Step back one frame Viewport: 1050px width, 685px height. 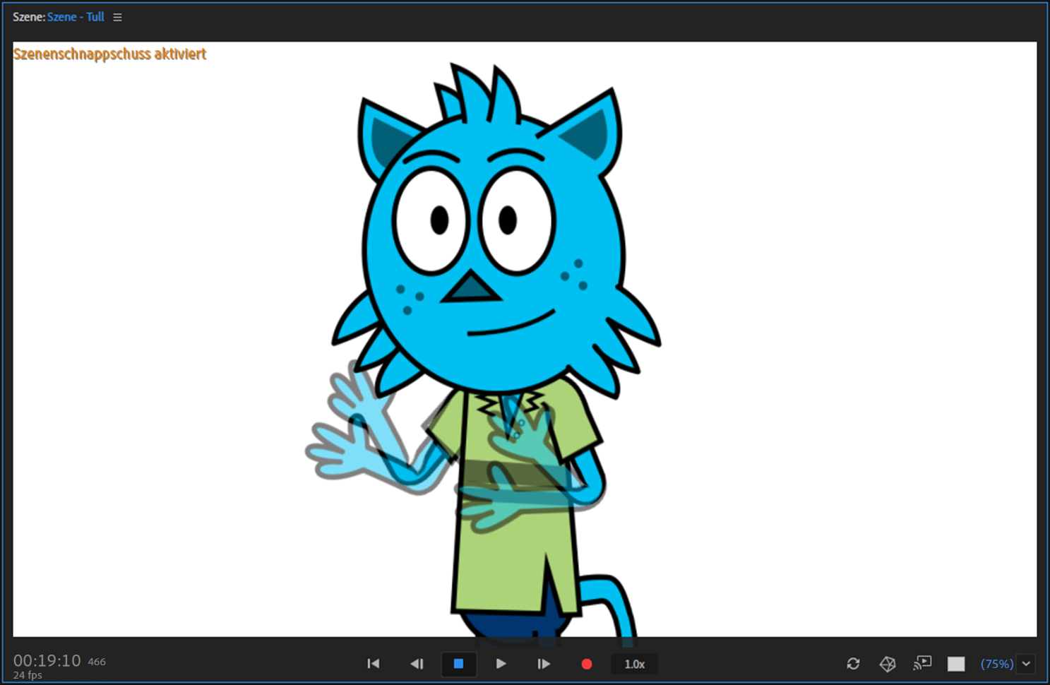(417, 664)
